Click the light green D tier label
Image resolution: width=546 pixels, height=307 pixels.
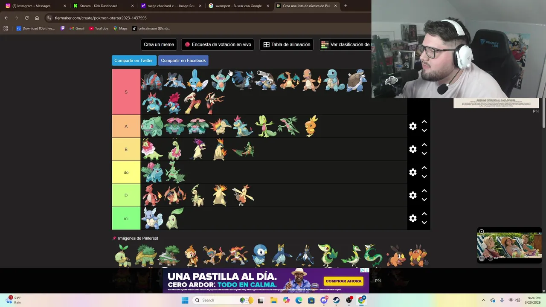(126, 195)
